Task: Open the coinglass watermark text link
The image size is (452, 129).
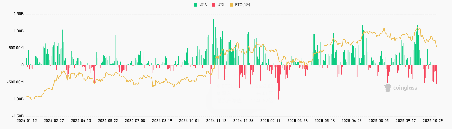Action: pos(405,88)
